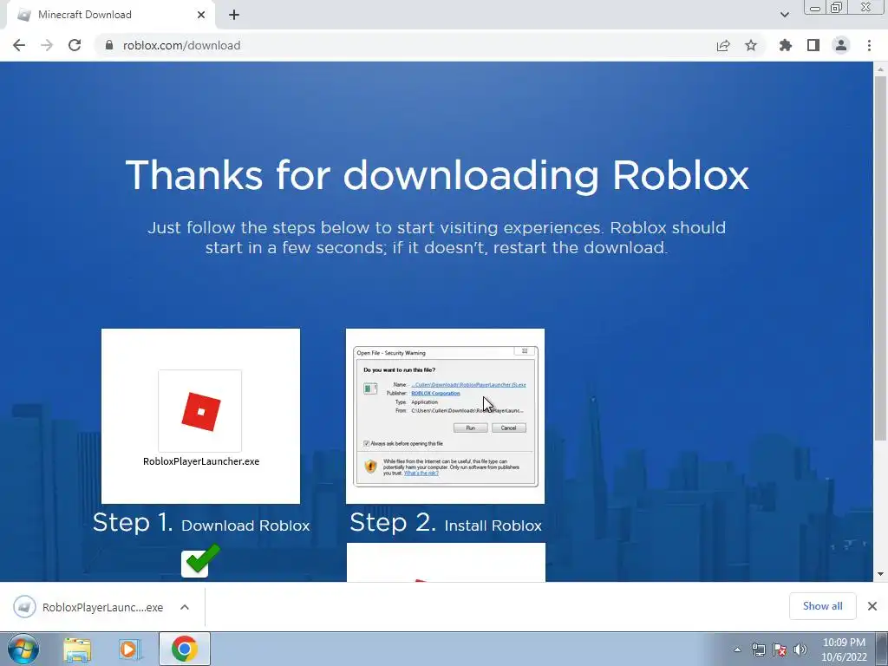
Task: Expand the download item options chevron
Action: tap(185, 607)
